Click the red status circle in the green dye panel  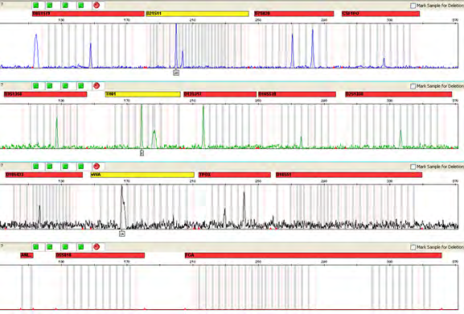[96, 86]
